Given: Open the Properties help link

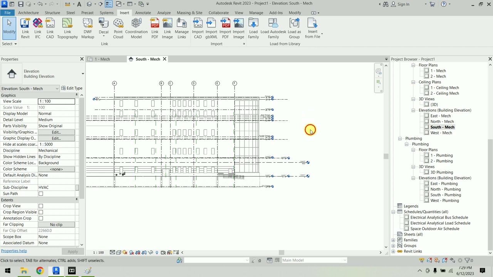Looking at the screenshot, I should pyautogui.click(x=14, y=251).
